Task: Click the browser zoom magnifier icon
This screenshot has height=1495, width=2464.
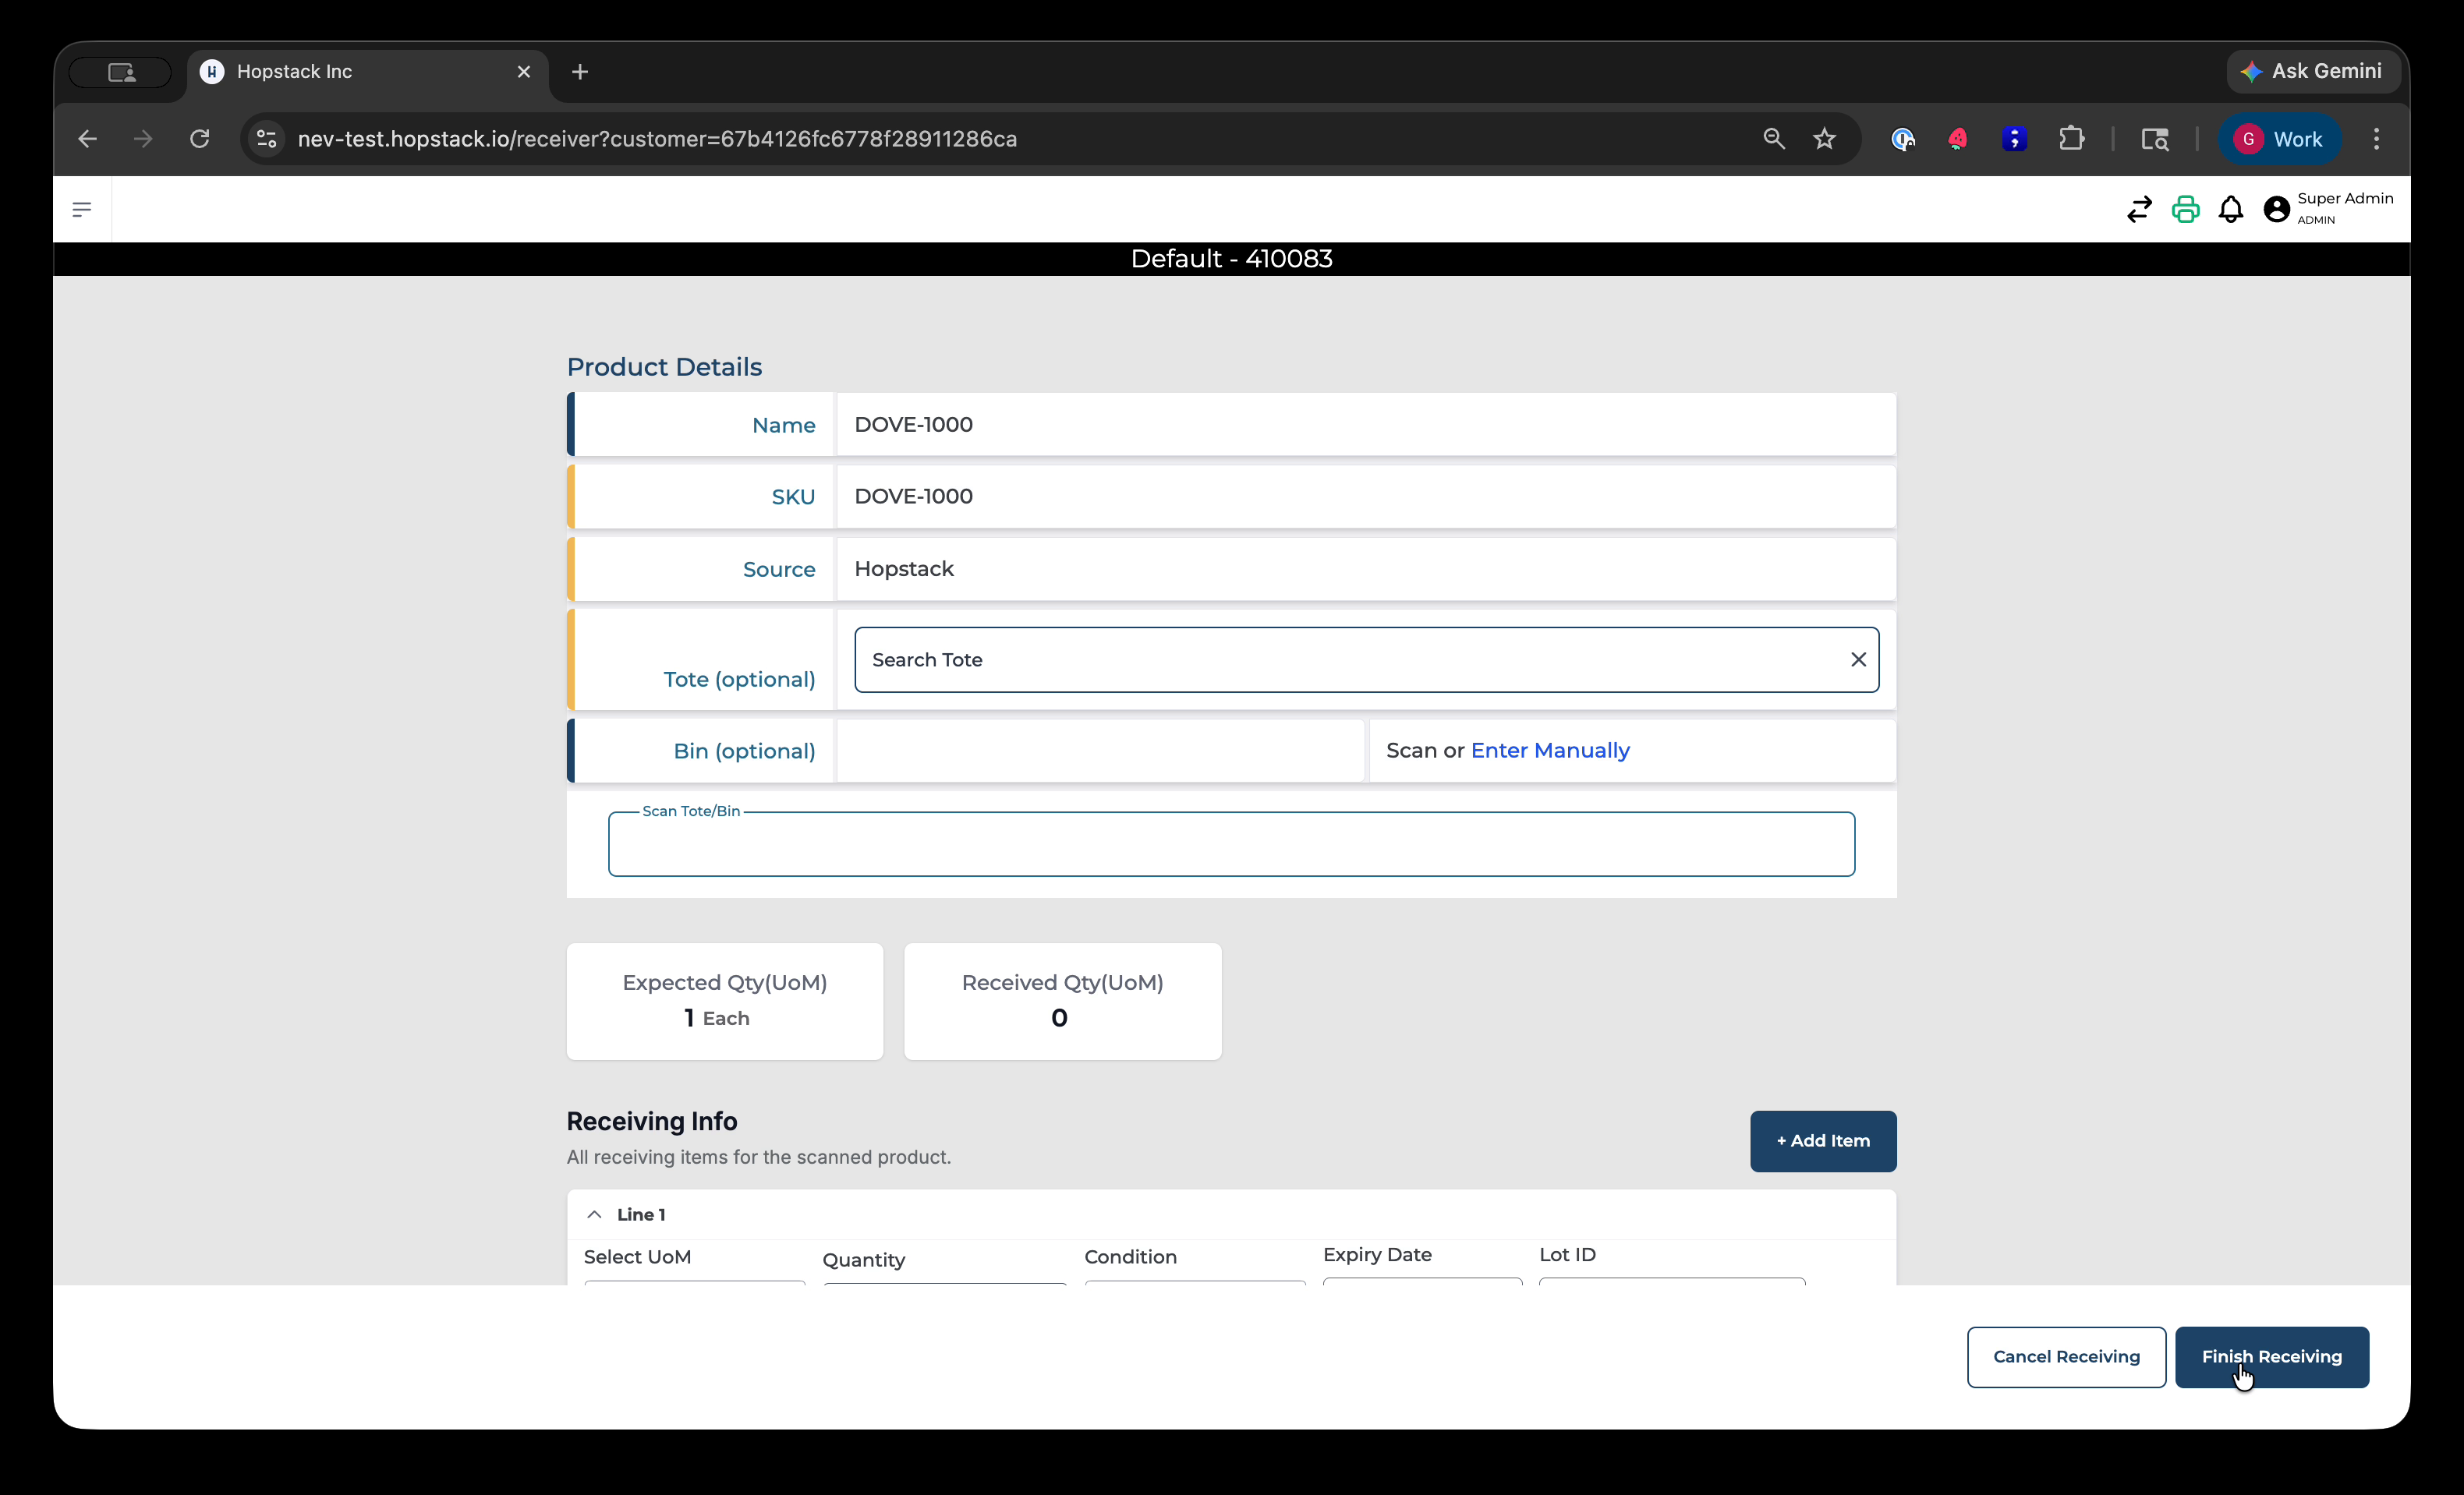Action: coord(1774,139)
